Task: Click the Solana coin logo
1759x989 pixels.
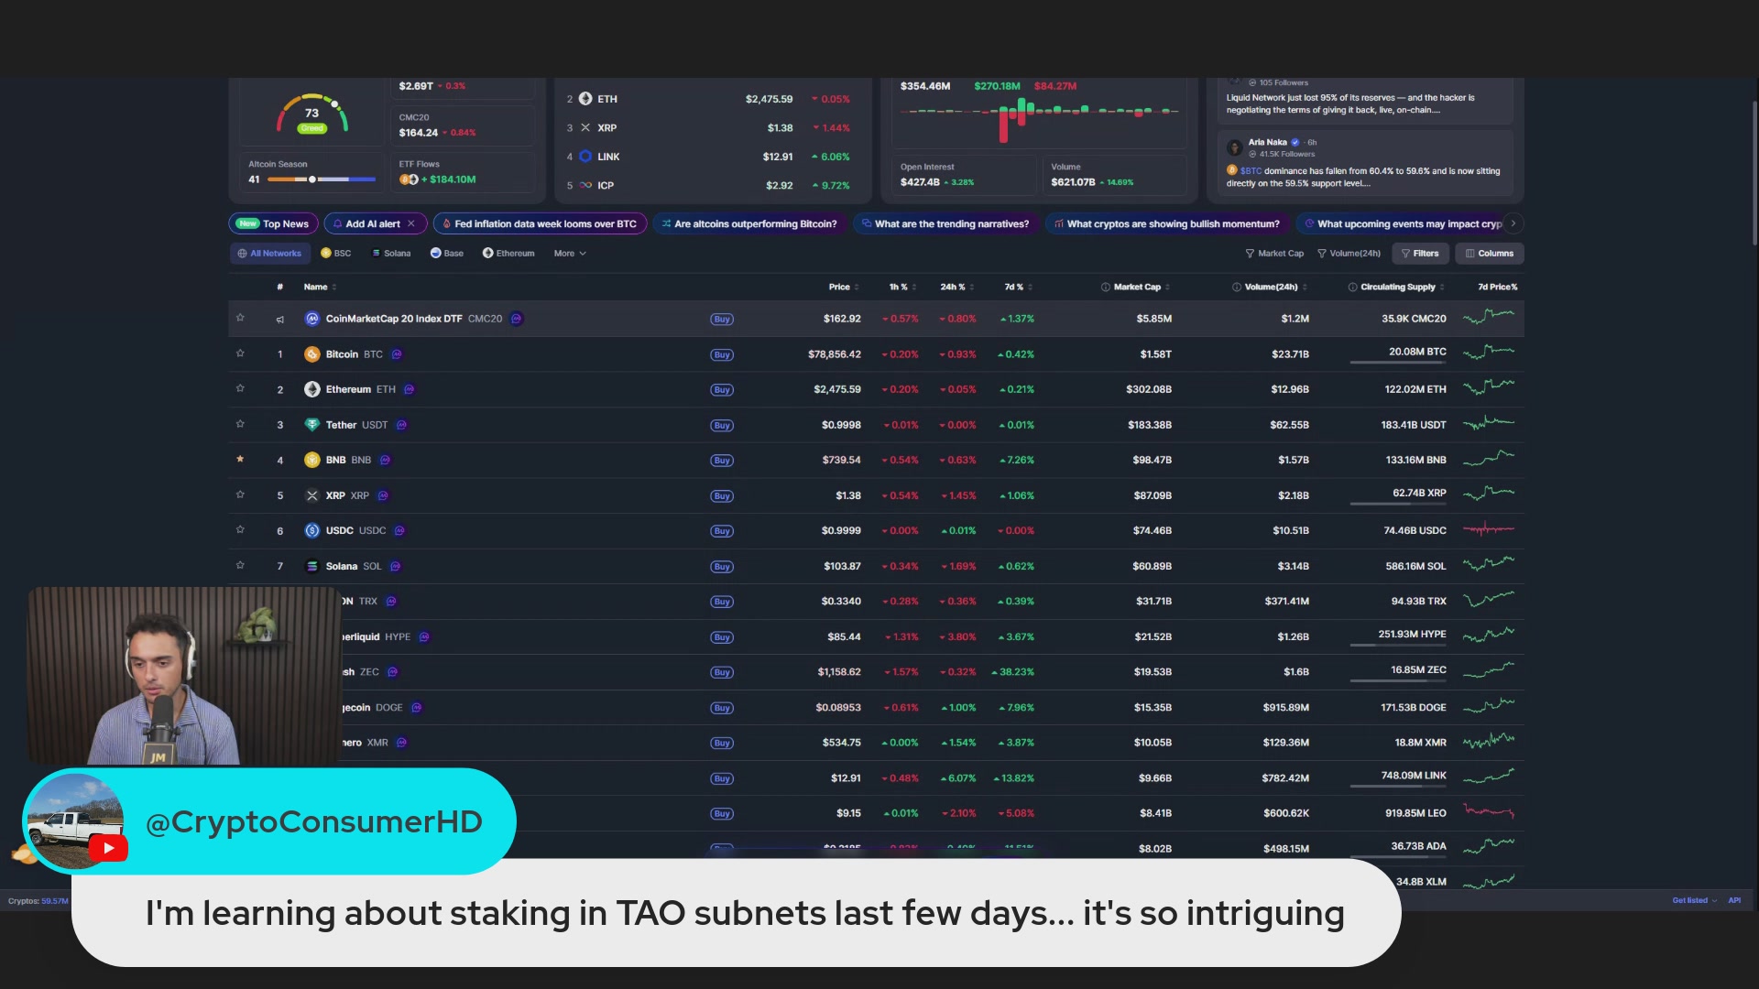Action: pos(311,566)
